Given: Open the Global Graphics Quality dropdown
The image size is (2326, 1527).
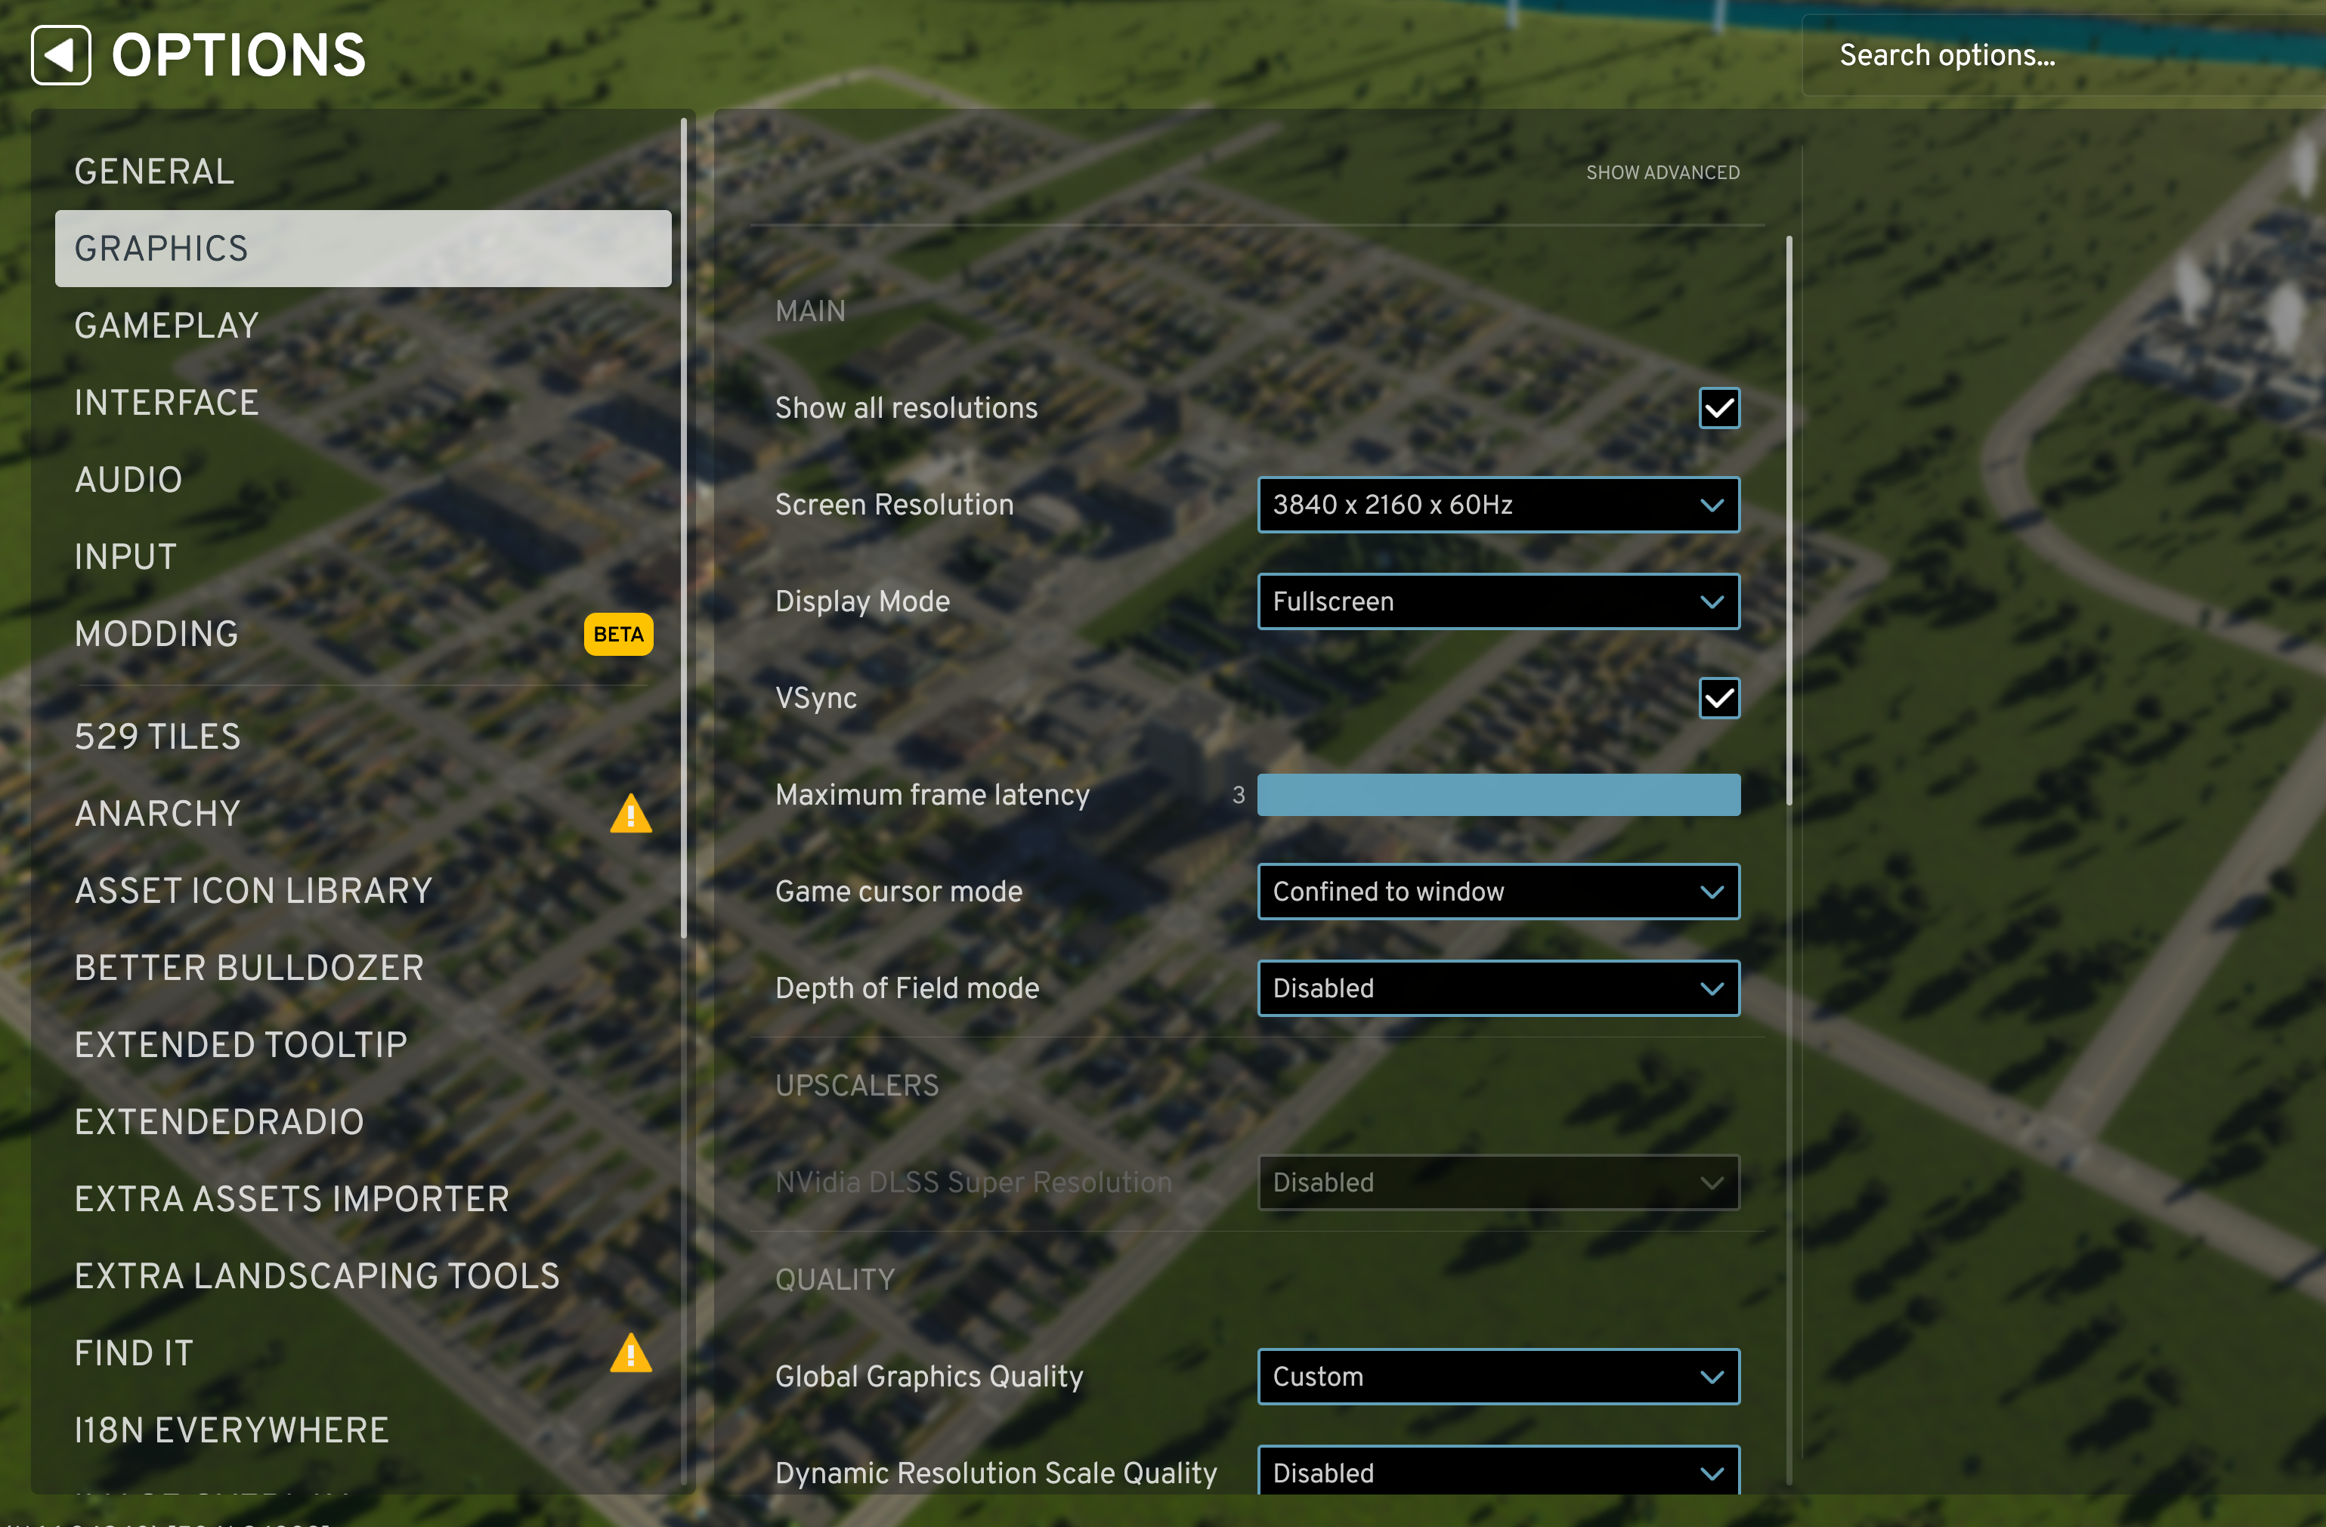Looking at the screenshot, I should [x=1499, y=1377].
